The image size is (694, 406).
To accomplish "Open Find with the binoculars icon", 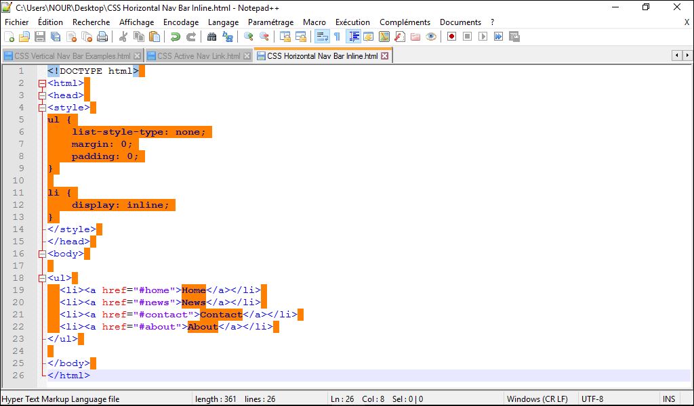I will pyautogui.click(x=212, y=37).
